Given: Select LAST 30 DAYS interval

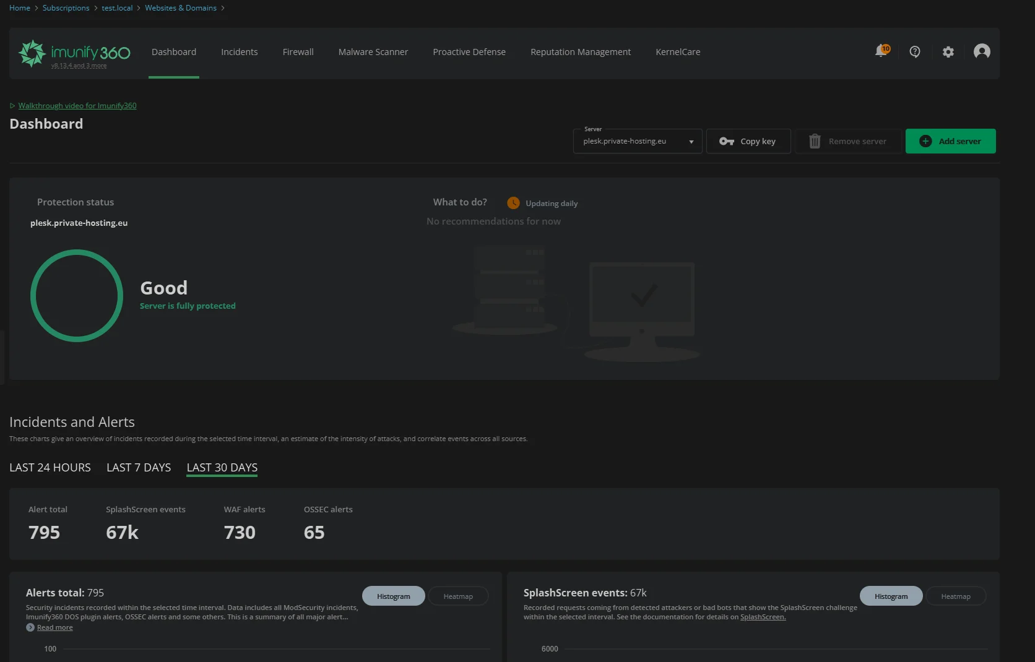Looking at the screenshot, I should [x=222, y=468].
